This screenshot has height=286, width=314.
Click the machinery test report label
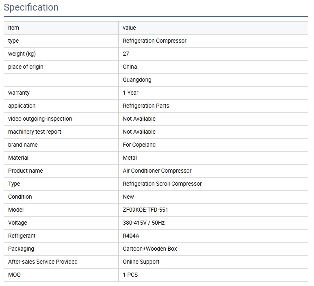click(35, 132)
